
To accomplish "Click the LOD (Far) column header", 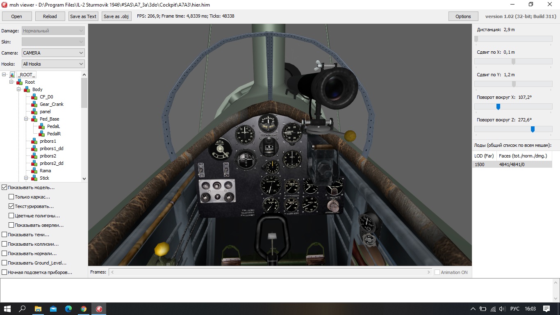I will (x=484, y=156).
